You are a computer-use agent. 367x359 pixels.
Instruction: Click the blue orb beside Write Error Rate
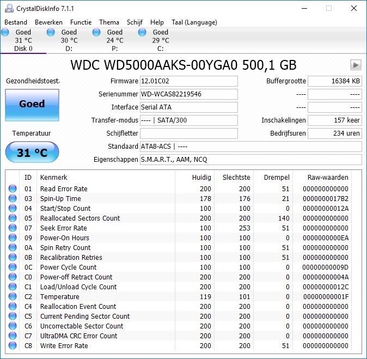13,346
